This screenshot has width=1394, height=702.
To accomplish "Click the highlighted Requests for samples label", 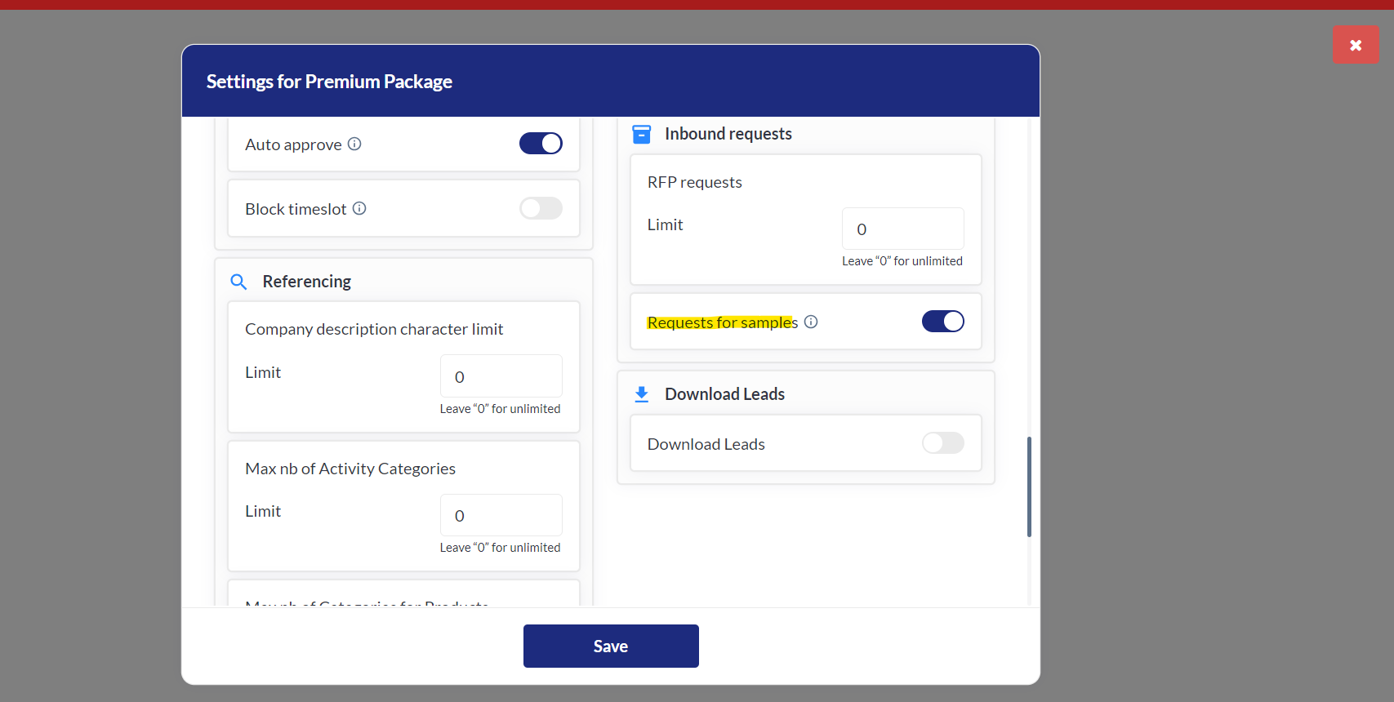I will tap(722, 322).
